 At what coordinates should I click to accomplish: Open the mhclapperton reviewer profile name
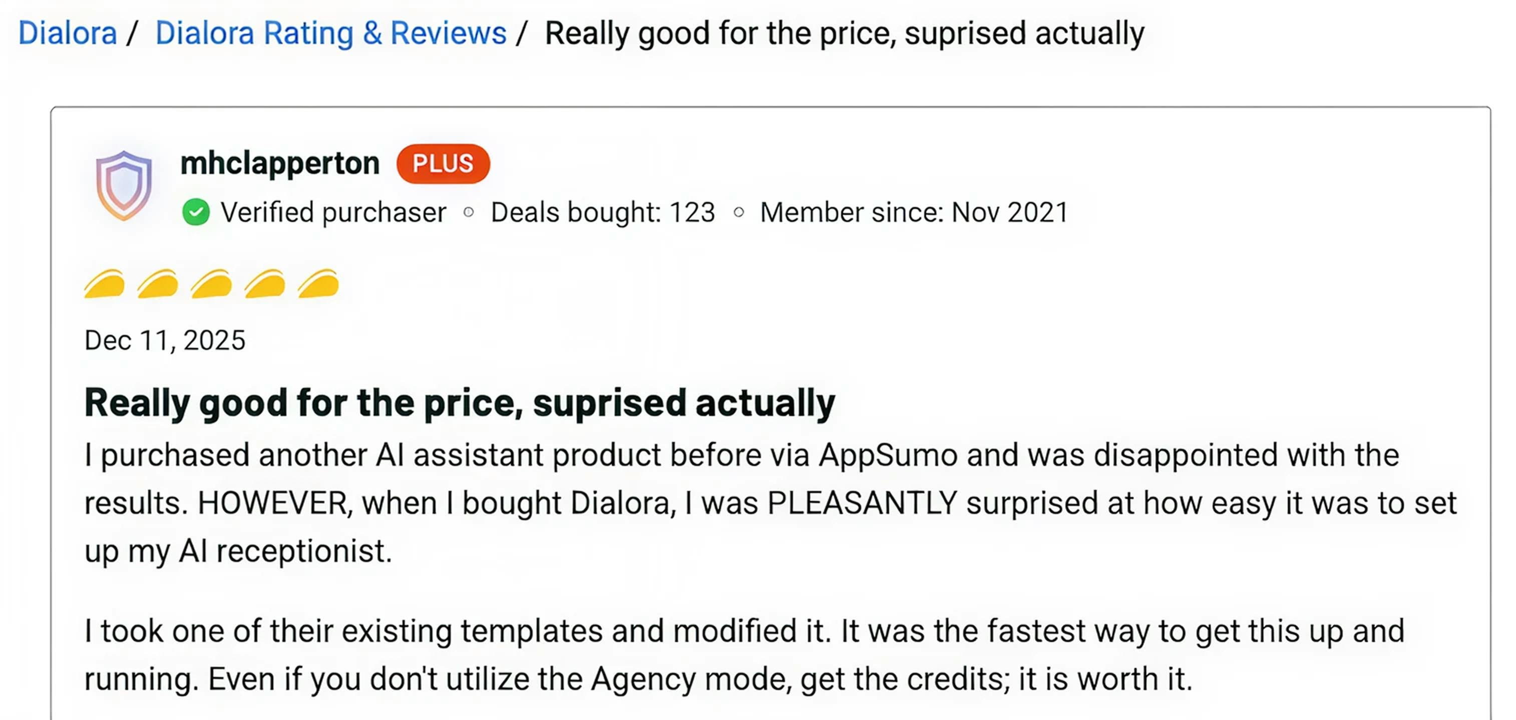click(279, 163)
